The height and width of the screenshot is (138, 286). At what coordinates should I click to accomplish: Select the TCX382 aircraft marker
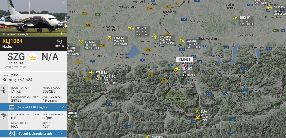[x=81, y=42]
